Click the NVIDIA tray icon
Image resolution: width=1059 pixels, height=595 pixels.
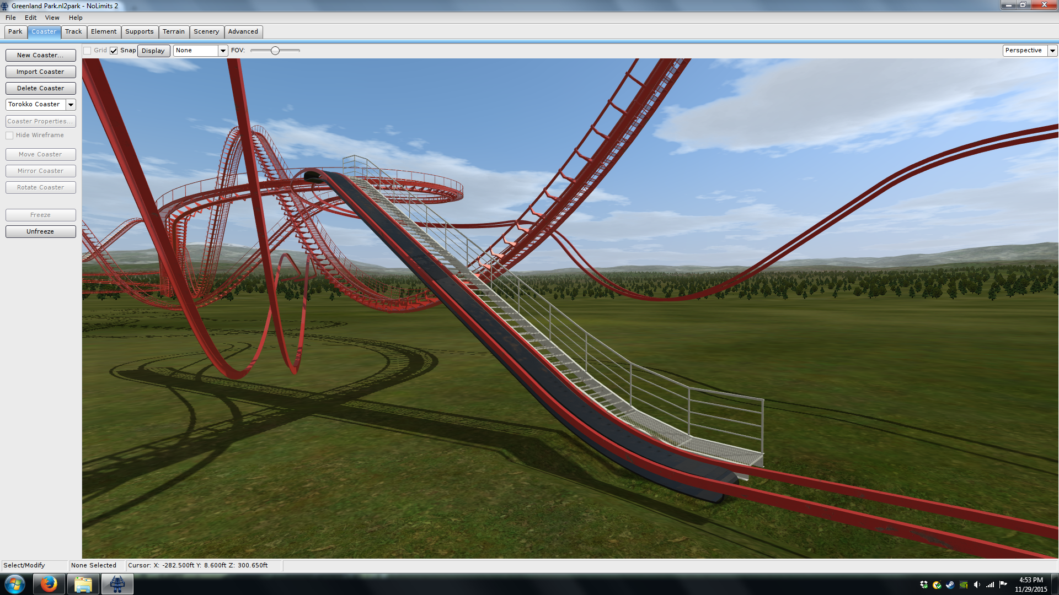click(x=964, y=585)
